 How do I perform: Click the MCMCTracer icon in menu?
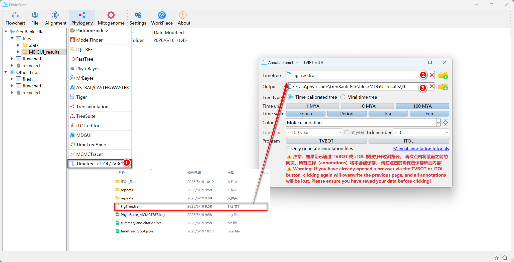(x=72, y=154)
